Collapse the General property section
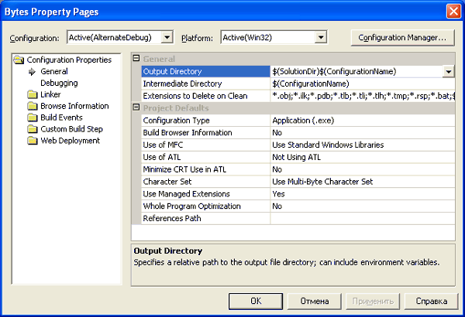The width and height of the screenshot is (465, 317). pyautogui.click(x=136, y=60)
